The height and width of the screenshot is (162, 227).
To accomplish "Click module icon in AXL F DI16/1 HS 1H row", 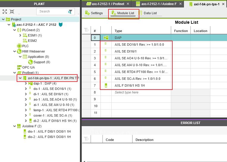I will (x=106, y=85).
